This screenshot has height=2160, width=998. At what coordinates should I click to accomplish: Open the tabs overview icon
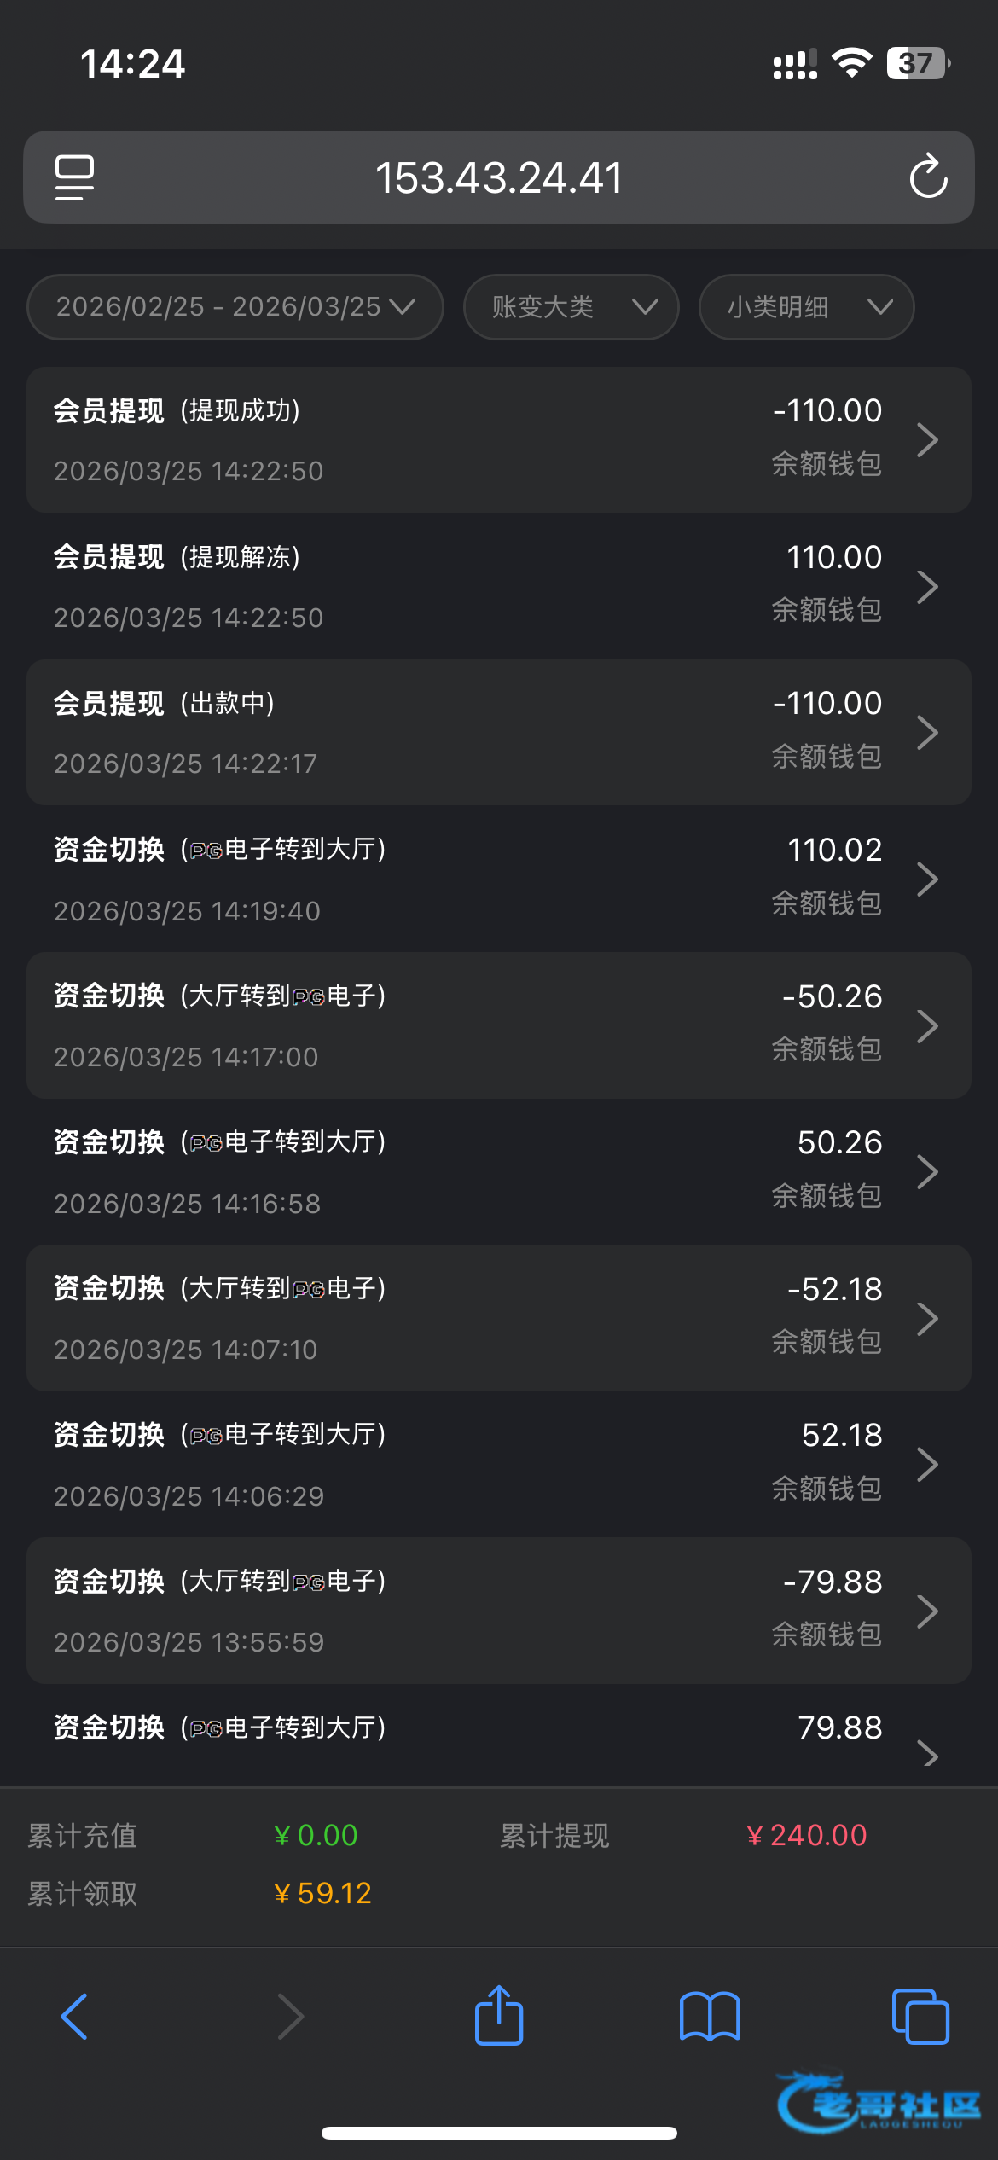[x=920, y=2017]
